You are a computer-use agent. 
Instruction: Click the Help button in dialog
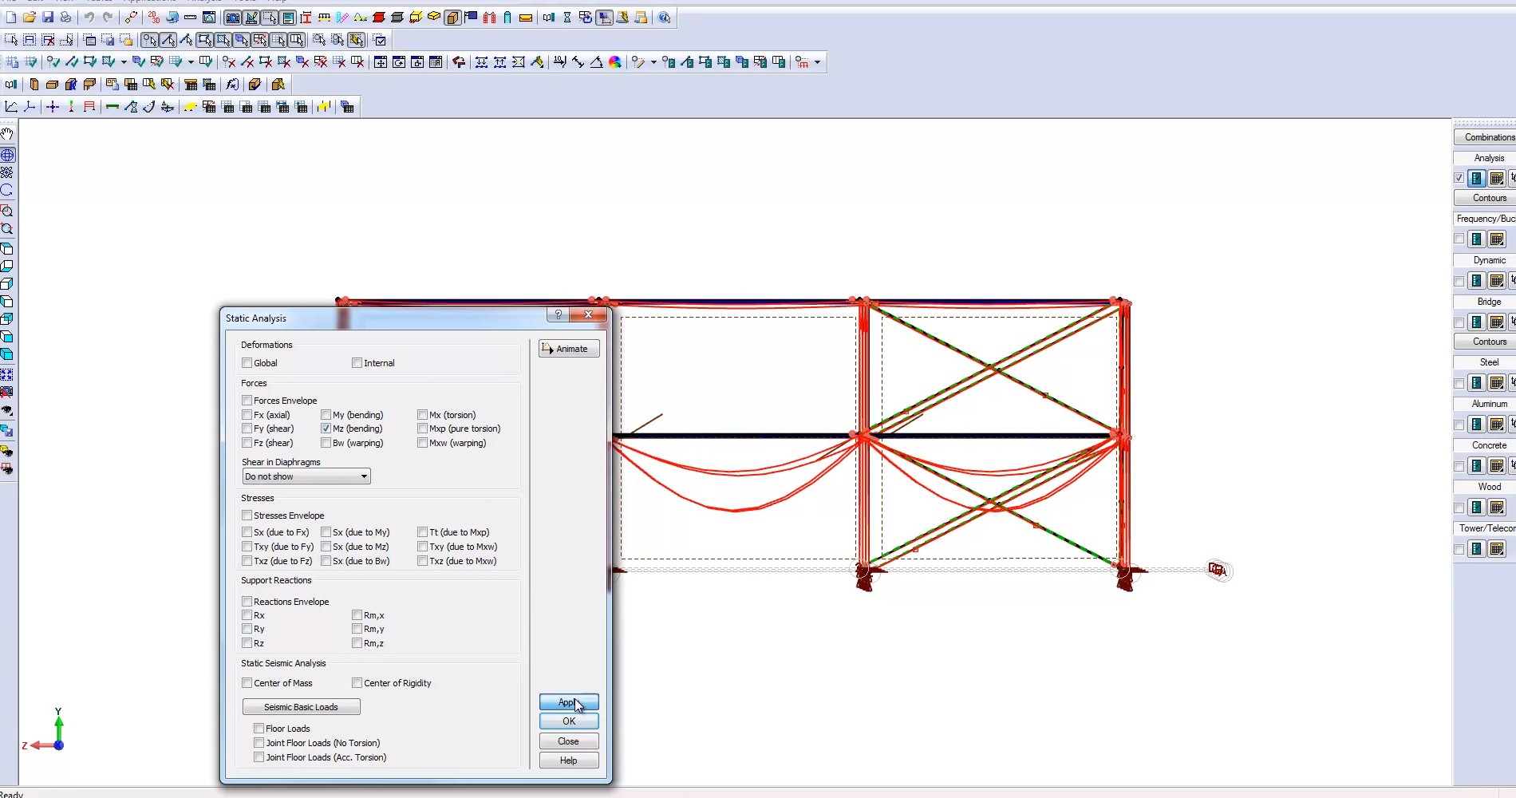tap(569, 760)
